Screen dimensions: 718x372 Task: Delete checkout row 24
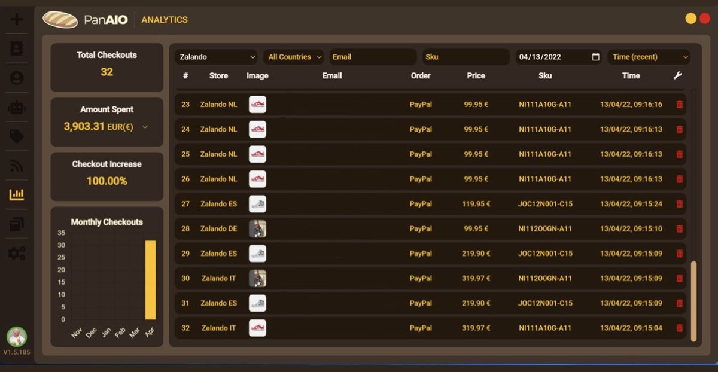(679, 129)
